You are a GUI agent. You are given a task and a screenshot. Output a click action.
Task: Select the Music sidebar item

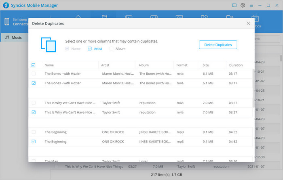pos(15,38)
